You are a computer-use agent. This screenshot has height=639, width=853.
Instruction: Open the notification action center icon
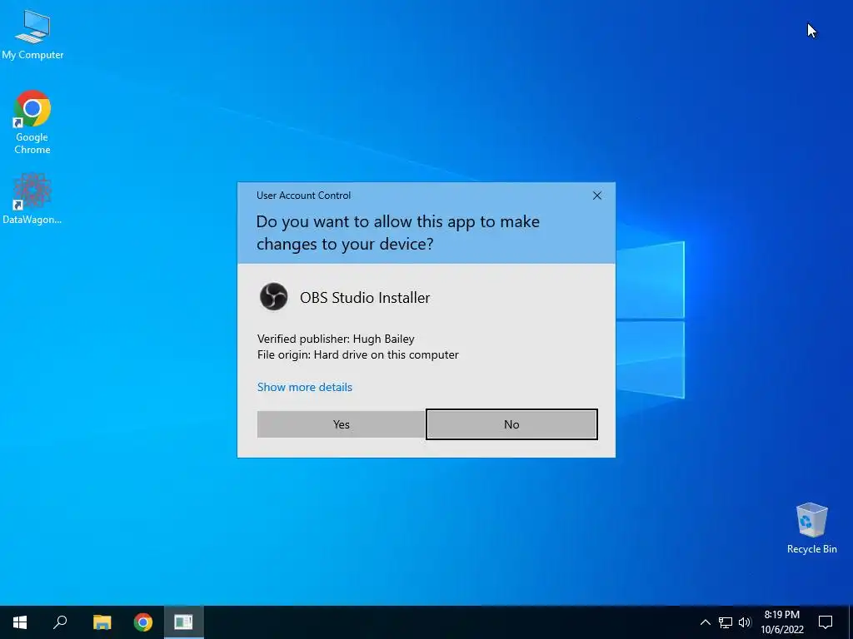point(826,622)
